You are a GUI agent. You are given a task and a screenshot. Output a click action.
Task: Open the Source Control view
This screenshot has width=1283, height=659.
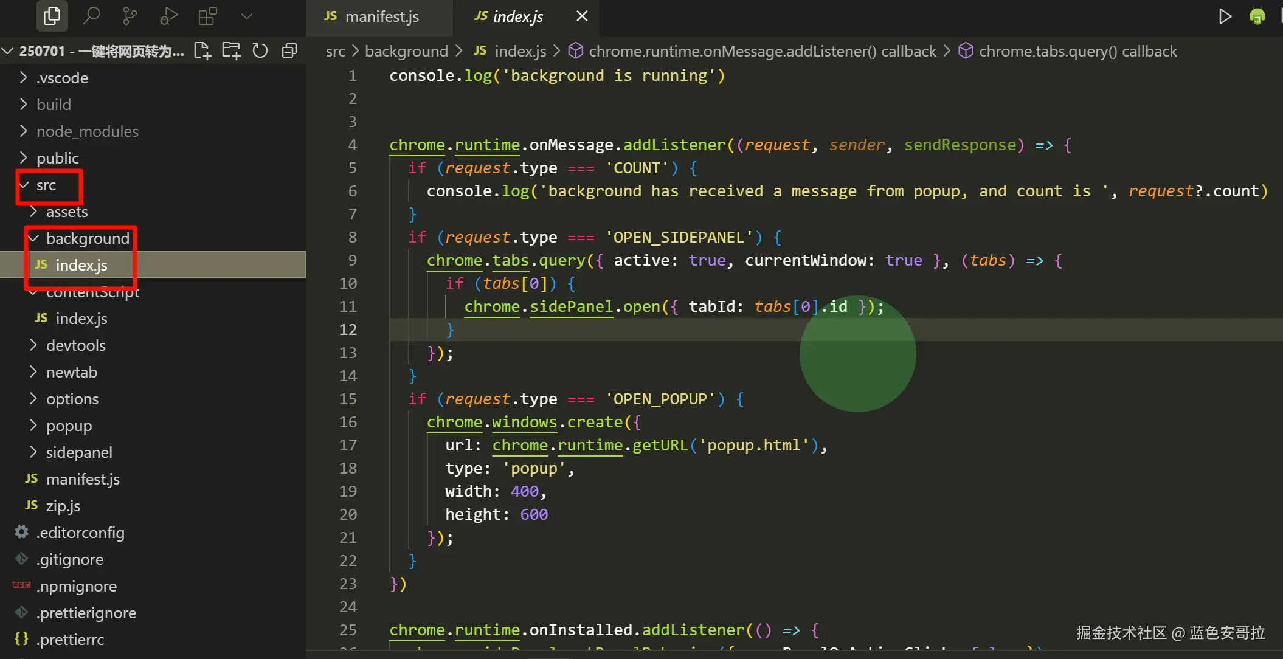[130, 16]
